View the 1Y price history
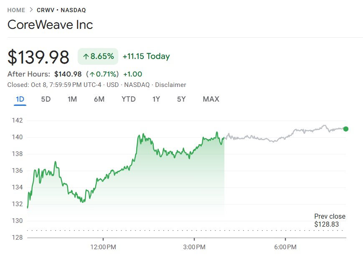The image size is (363, 258). coord(156,99)
